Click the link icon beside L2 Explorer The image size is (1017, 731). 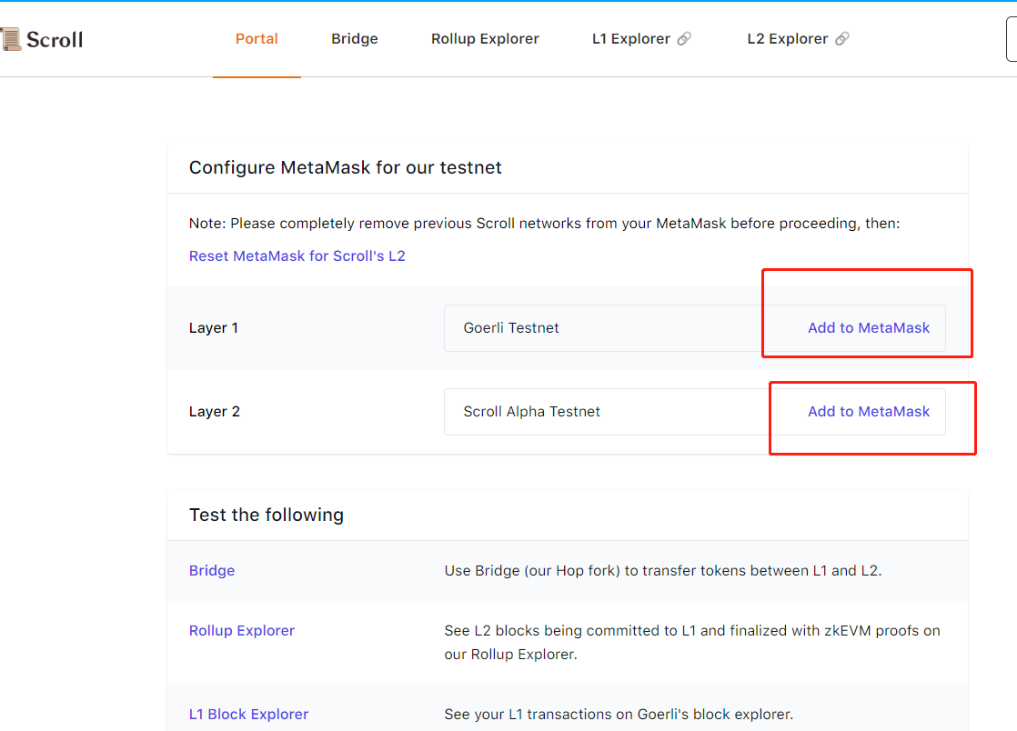point(841,39)
